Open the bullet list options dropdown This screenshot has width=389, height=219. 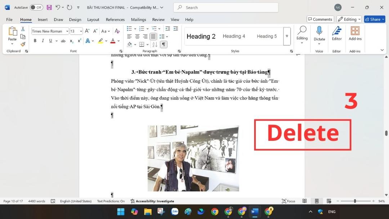[x=135, y=29]
